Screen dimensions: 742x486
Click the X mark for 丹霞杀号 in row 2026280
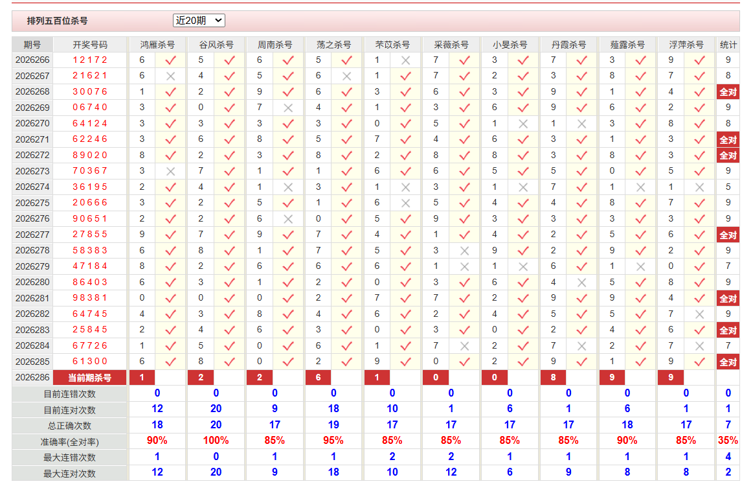(x=581, y=283)
